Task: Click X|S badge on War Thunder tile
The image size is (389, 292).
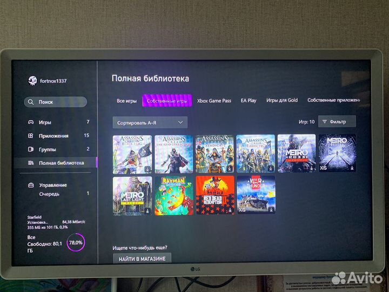Action: (242, 210)
